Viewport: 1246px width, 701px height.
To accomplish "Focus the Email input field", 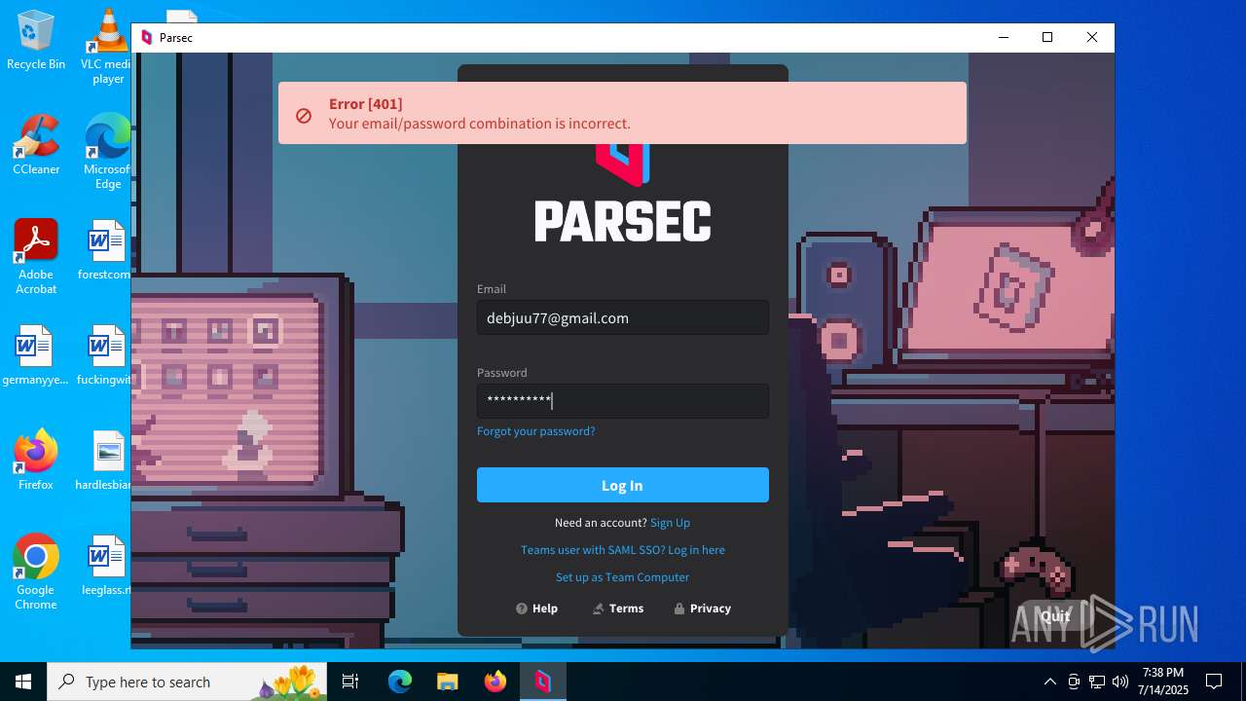I will [x=623, y=317].
